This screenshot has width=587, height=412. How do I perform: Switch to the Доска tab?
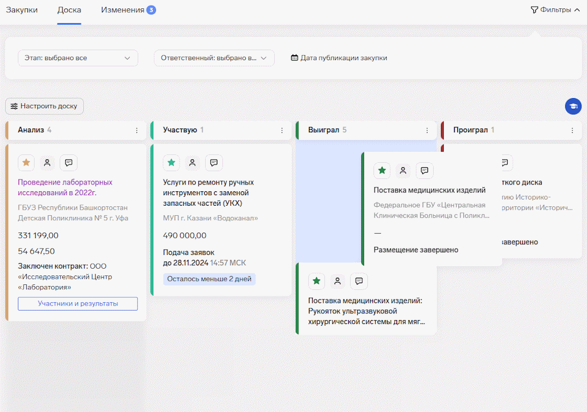click(69, 10)
